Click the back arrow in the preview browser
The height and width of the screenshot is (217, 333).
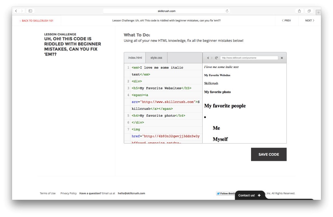[208, 57]
